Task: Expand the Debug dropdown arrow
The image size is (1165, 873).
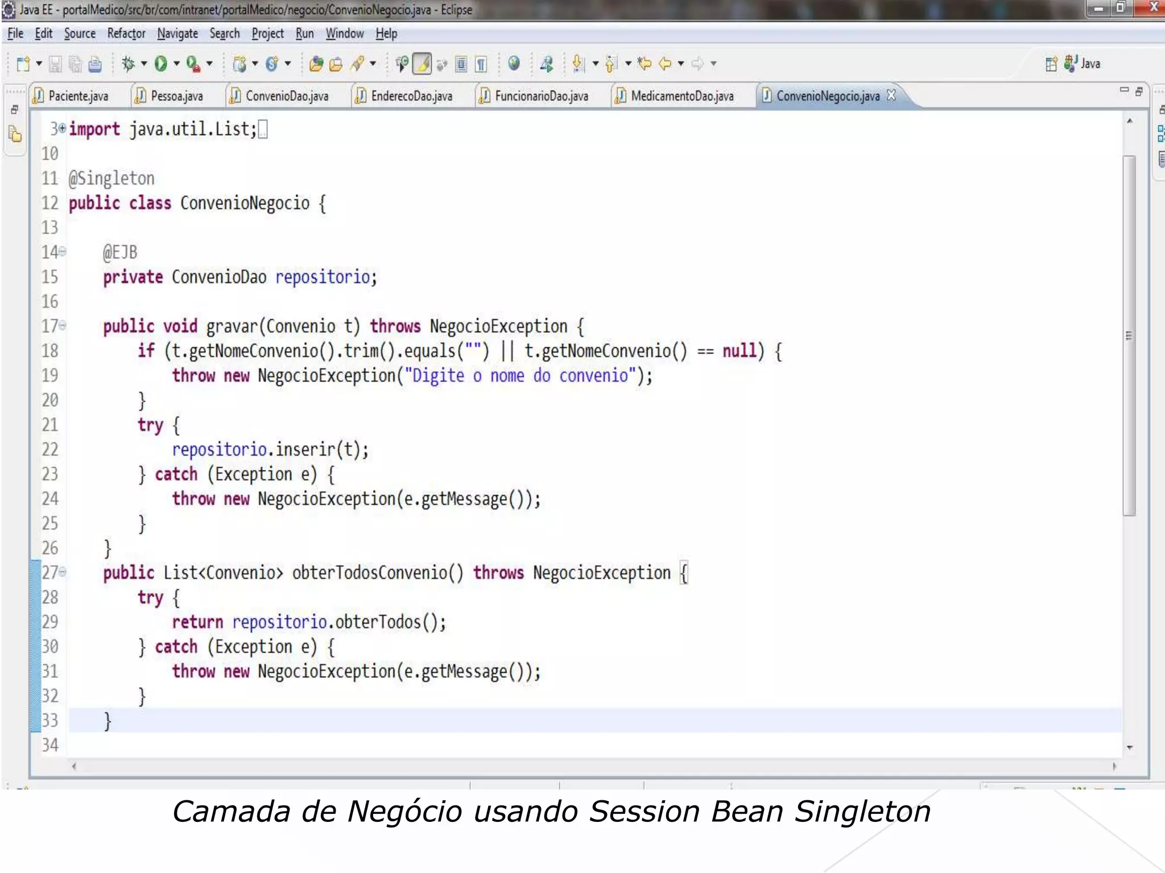Action: (144, 64)
